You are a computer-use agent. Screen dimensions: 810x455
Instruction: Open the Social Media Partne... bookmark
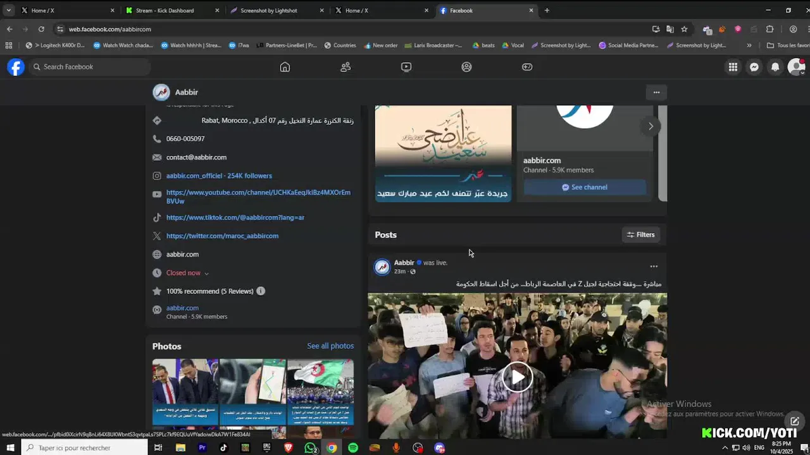point(628,45)
